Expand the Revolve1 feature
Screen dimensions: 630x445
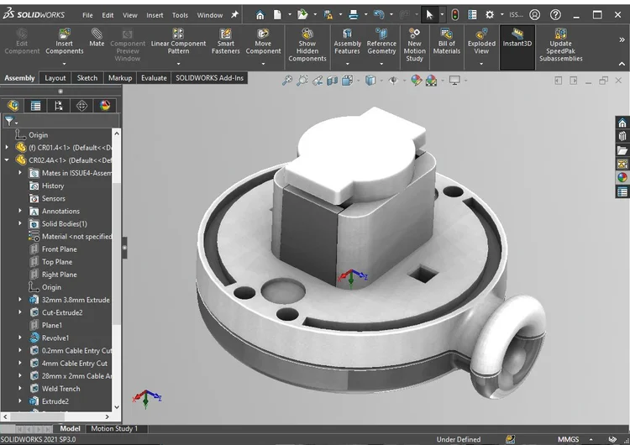pos(20,338)
